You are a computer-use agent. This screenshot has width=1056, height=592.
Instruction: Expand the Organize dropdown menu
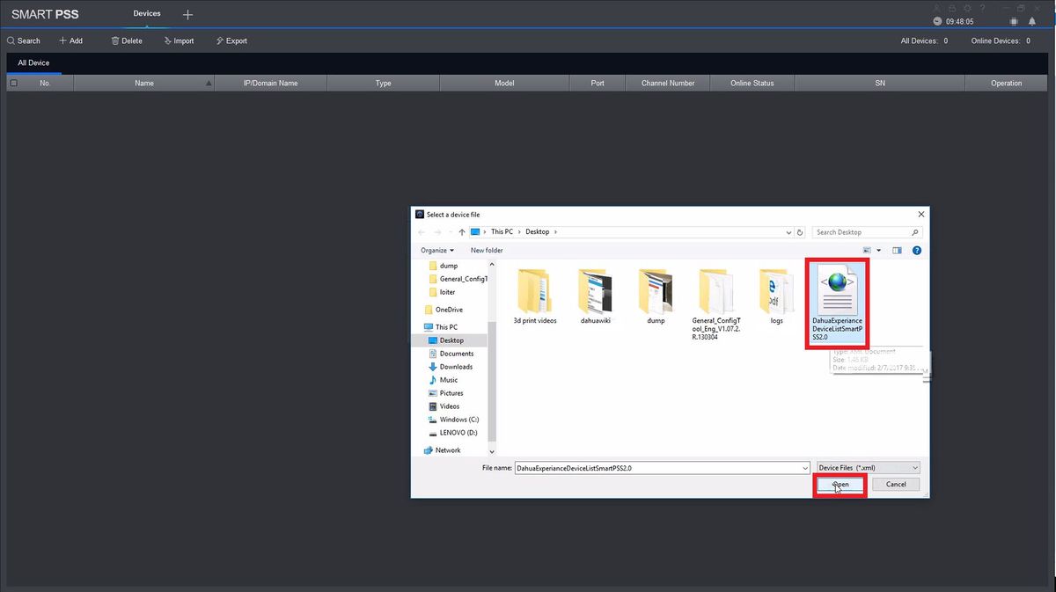[437, 251]
